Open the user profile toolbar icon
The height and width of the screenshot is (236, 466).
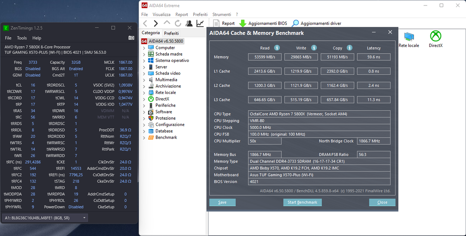tap(189, 23)
